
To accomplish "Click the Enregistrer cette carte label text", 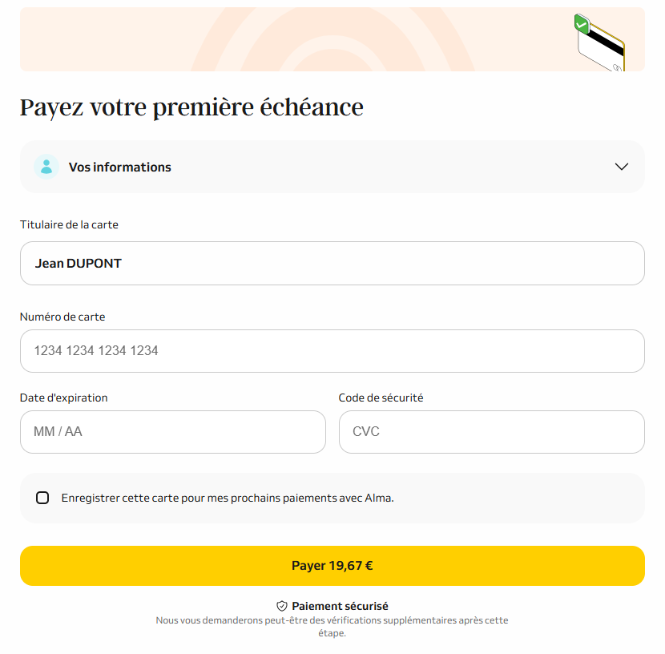I will [228, 498].
